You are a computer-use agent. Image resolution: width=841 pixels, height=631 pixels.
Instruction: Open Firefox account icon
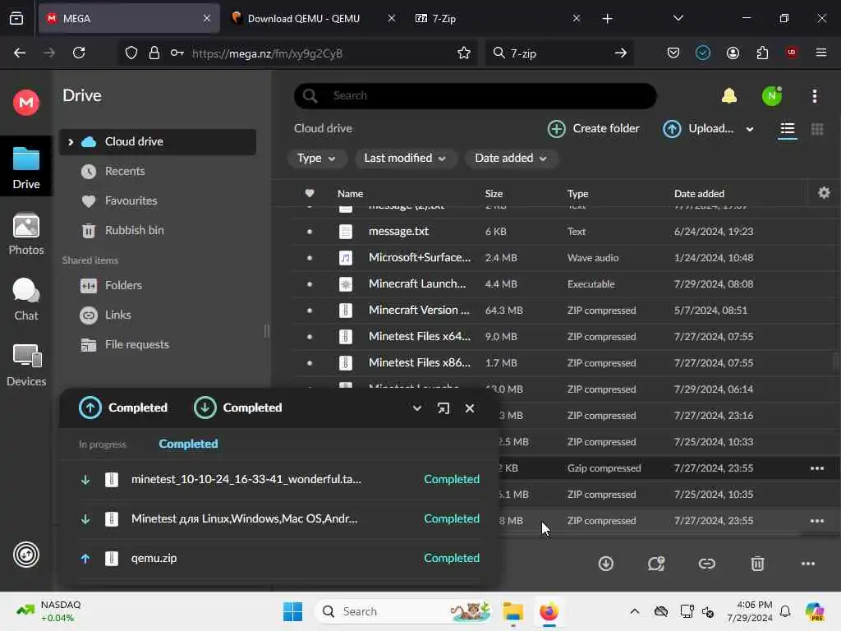[x=733, y=53]
